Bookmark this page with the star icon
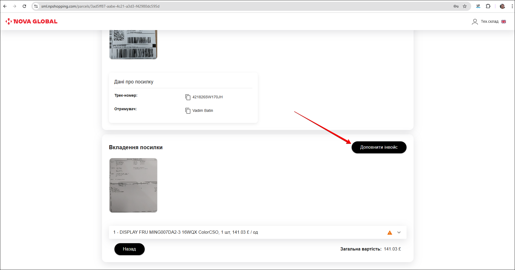 (465, 6)
